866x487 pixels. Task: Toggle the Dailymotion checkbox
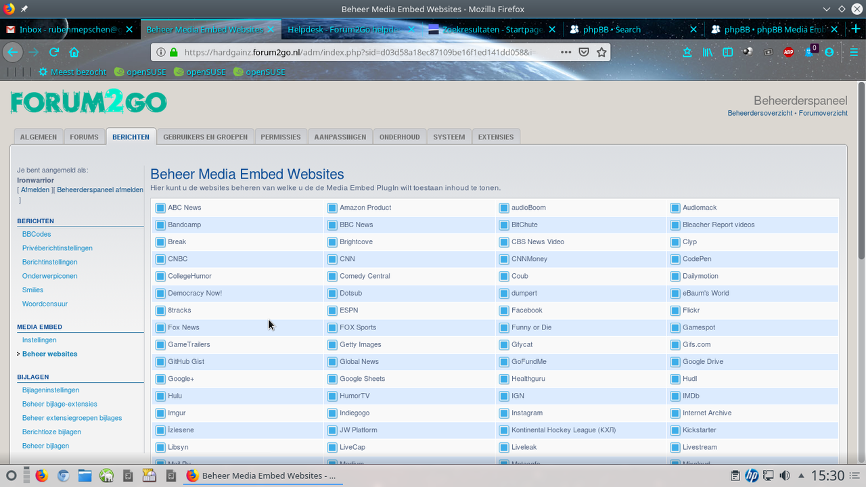click(x=675, y=276)
